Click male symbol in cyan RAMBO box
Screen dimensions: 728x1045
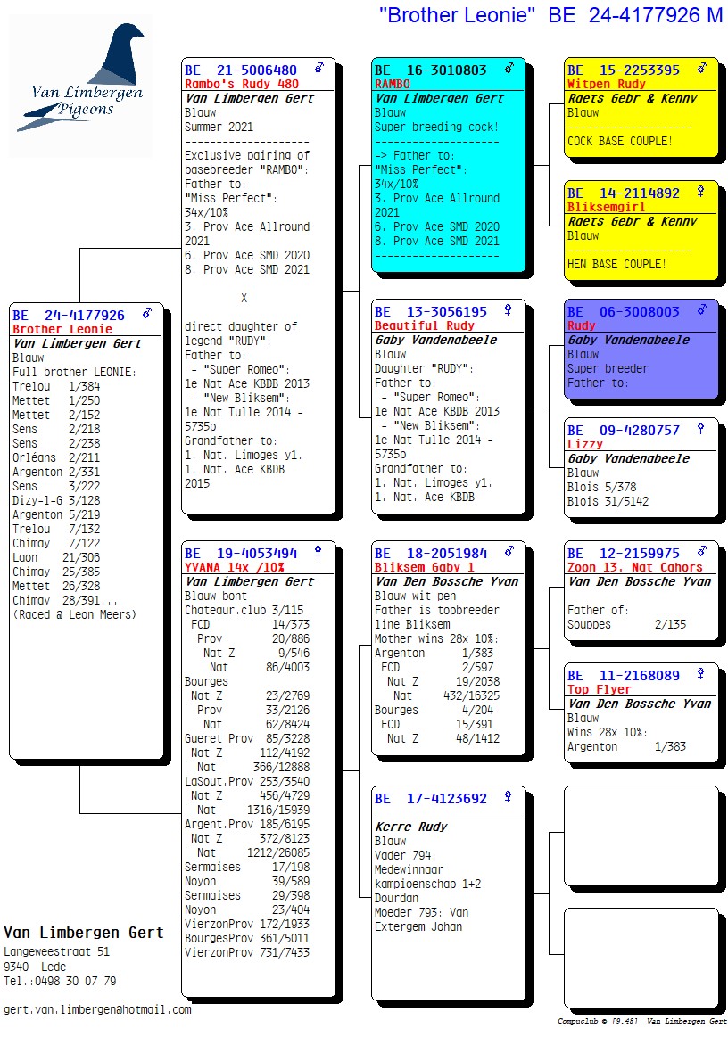[509, 69]
